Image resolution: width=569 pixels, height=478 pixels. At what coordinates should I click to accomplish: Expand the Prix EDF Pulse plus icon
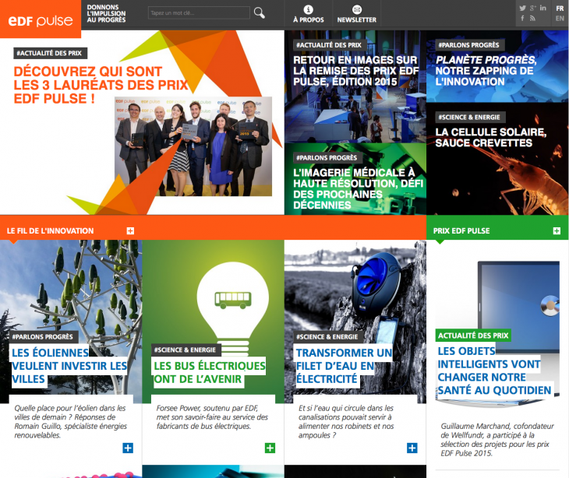pos(557,231)
